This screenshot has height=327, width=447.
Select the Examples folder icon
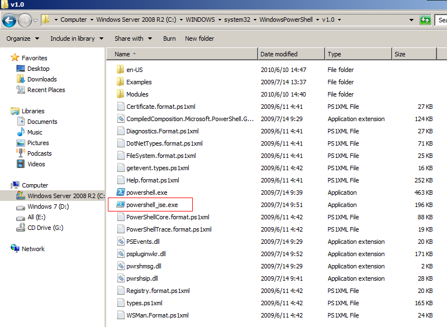click(x=121, y=81)
